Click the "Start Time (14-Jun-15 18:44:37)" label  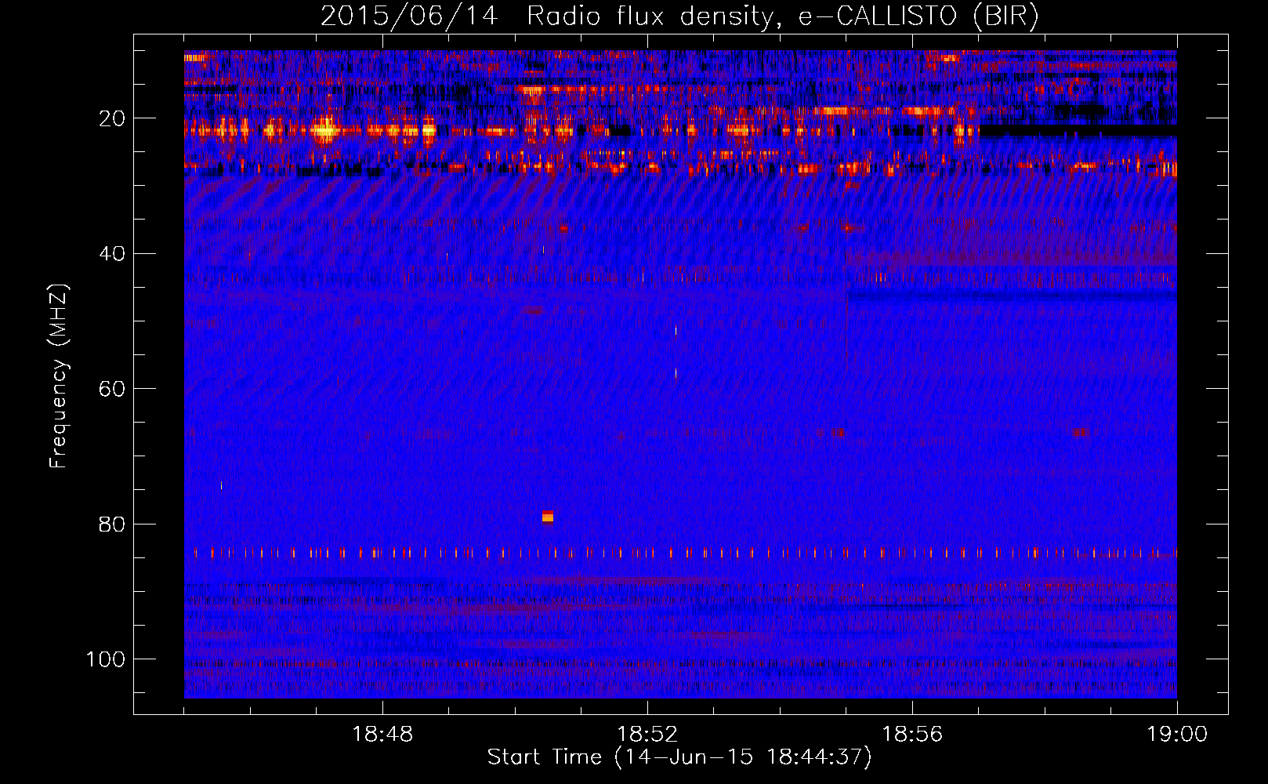(679, 757)
